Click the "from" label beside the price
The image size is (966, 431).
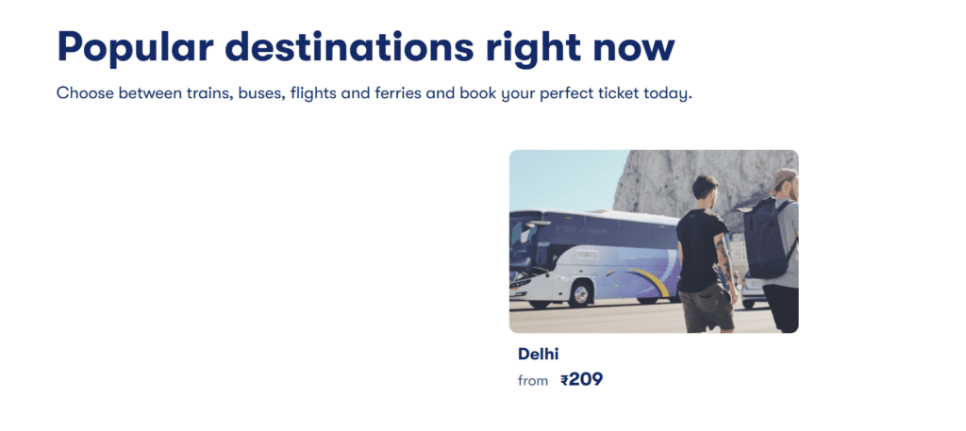click(533, 381)
